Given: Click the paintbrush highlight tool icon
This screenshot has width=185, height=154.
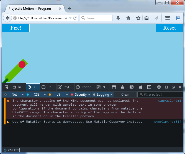Looking at the screenshot, I should 123,87.
